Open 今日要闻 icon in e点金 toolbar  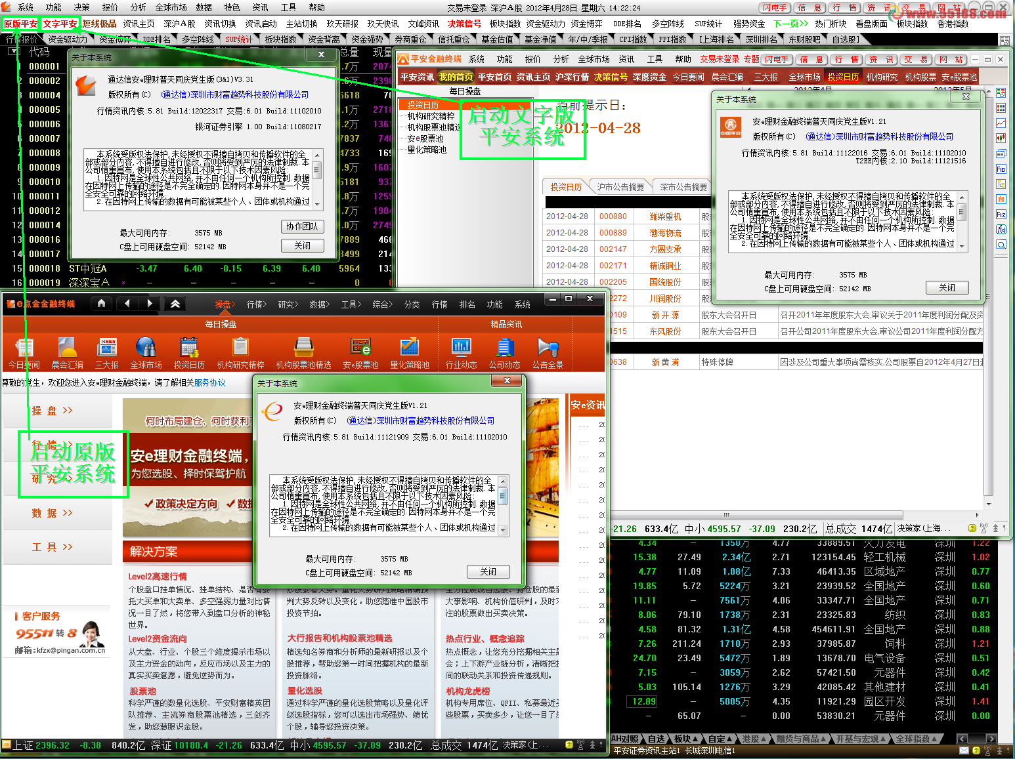pos(24,348)
